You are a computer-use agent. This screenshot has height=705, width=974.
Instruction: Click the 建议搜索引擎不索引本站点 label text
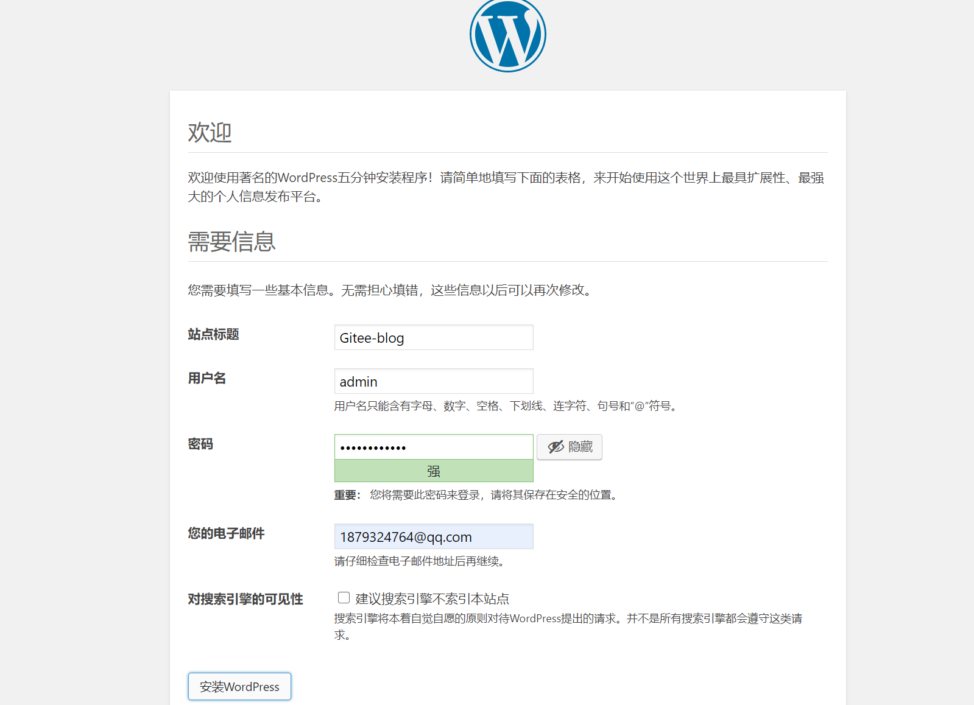pos(432,598)
